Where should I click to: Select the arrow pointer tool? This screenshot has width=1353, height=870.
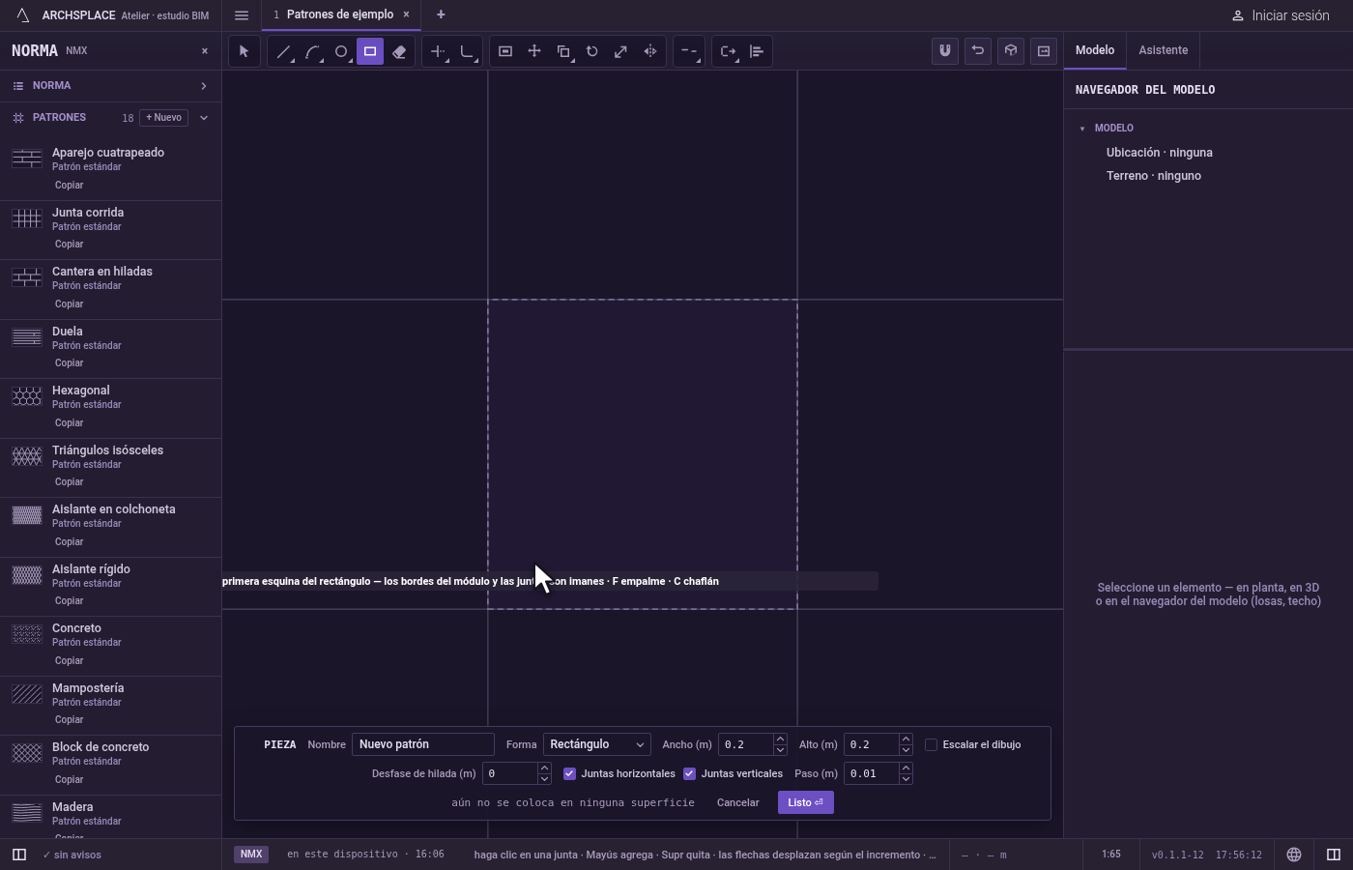(x=245, y=51)
